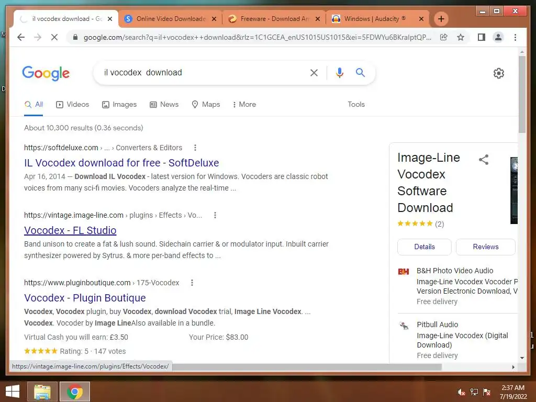536x402 pixels.
Task: Click the Vocodex product thumbnail image
Action: (x=514, y=191)
